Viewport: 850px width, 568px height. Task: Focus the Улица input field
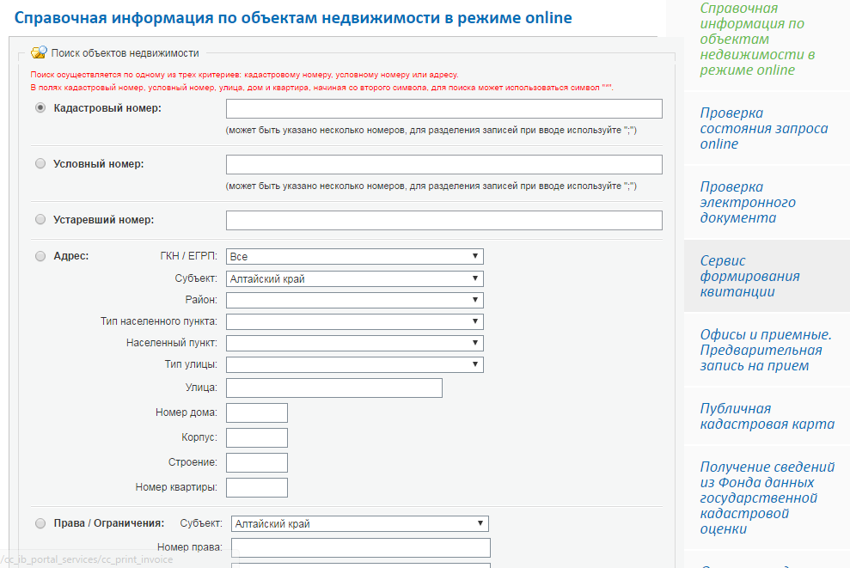point(333,388)
